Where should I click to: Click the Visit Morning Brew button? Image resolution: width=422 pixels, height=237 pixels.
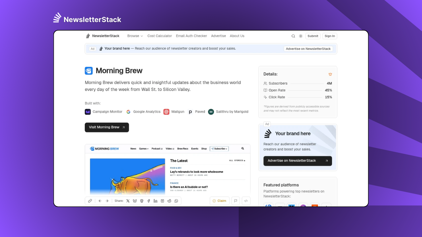[106, 127]
